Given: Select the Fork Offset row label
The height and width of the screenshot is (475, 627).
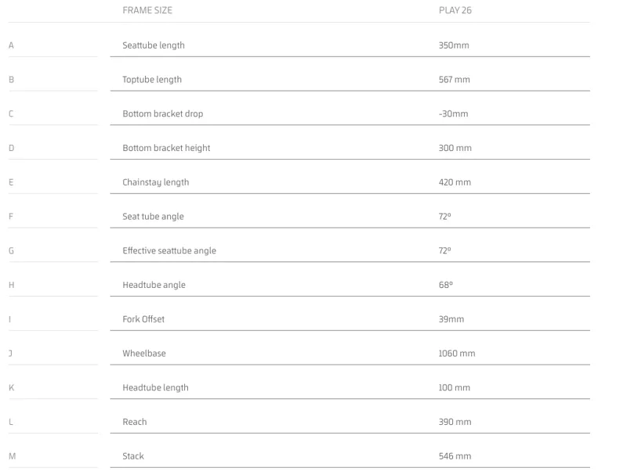Looking at the screenshot, I should click(143, 319).
